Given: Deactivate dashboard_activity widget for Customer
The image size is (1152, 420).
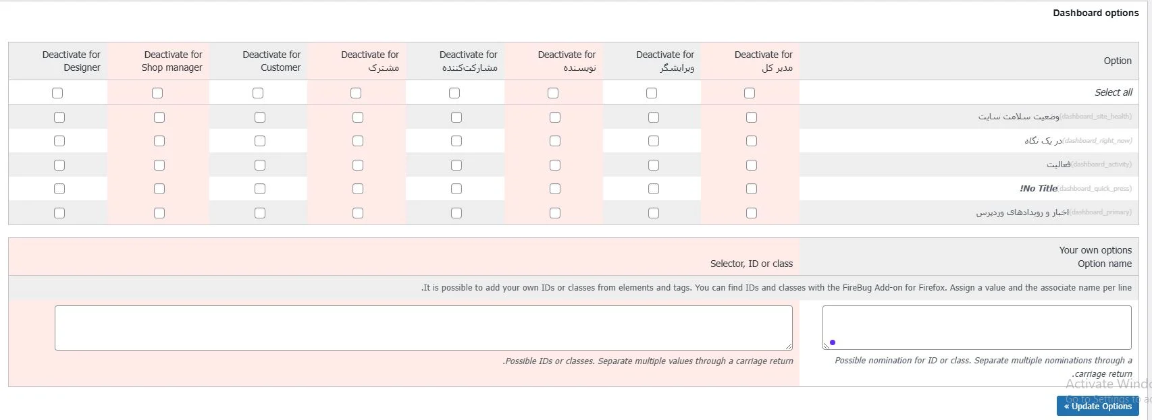Looking at the screenshot, I should tap(259, 164).
